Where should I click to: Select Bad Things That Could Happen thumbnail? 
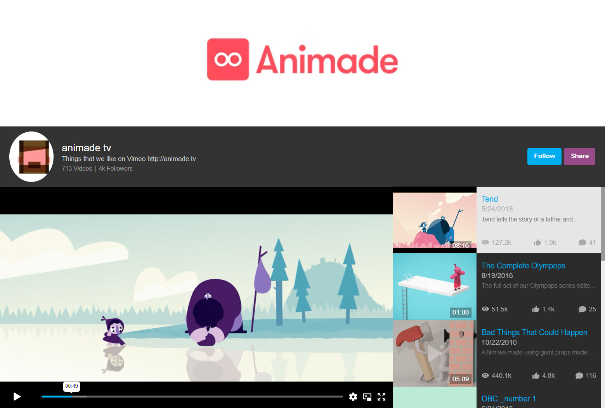(x=435, y=353)
